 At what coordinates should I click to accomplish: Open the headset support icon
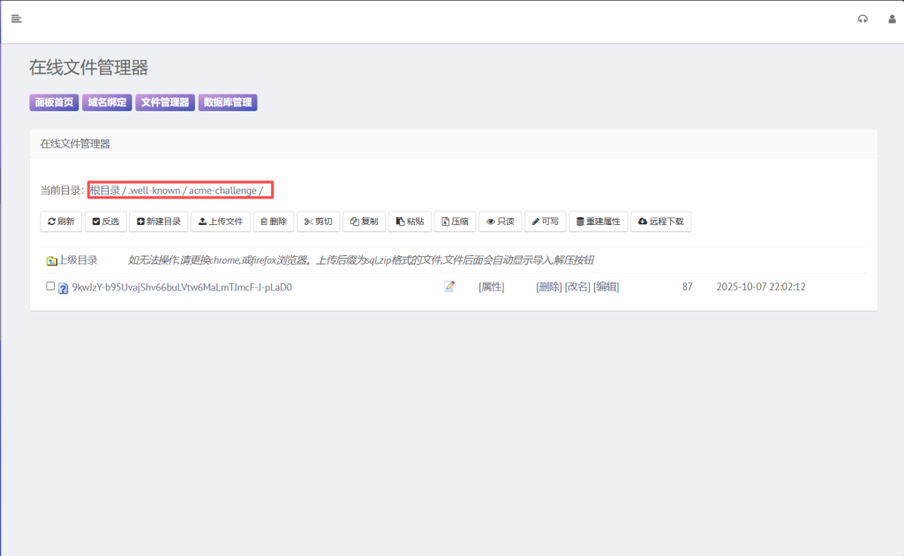click(863, 19)
